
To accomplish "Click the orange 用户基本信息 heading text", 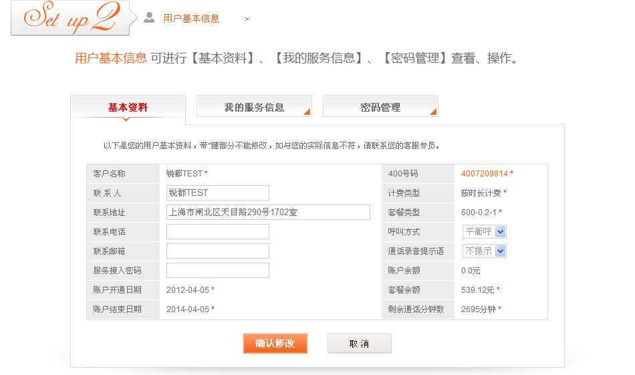I will [110, 58].
